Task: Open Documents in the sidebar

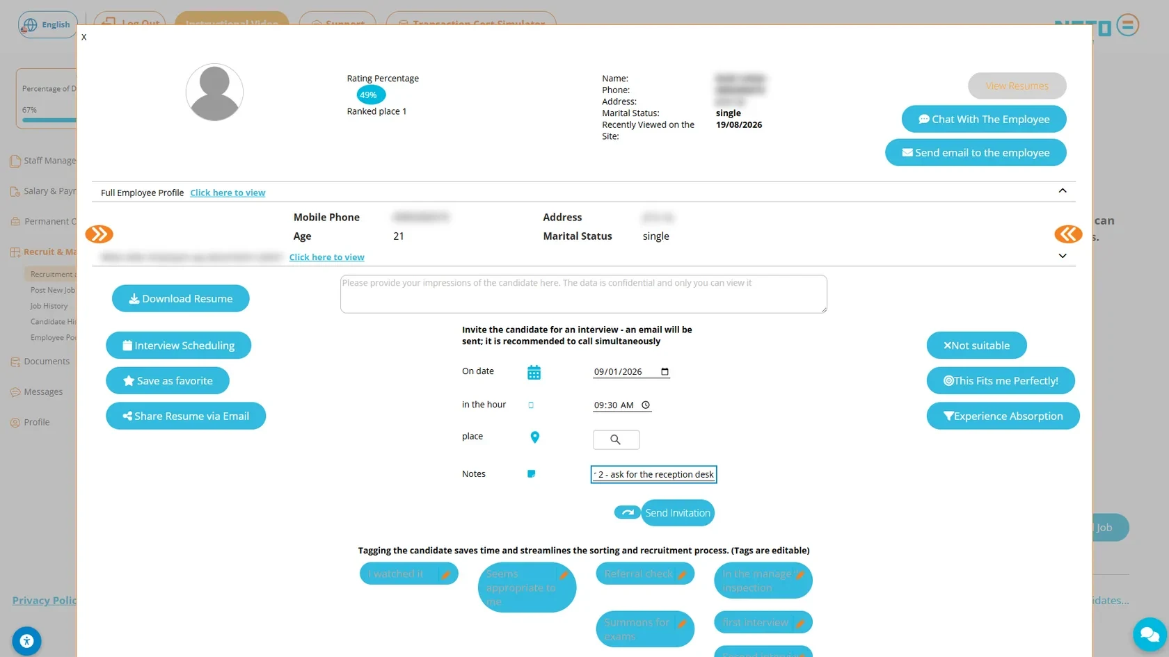Action: click(46, 362)
